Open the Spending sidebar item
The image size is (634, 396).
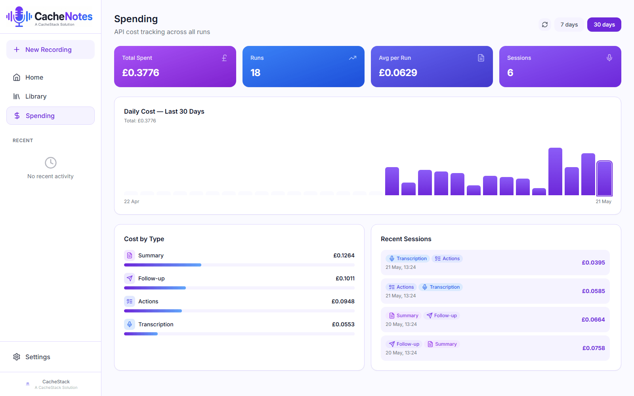[50, 116]
